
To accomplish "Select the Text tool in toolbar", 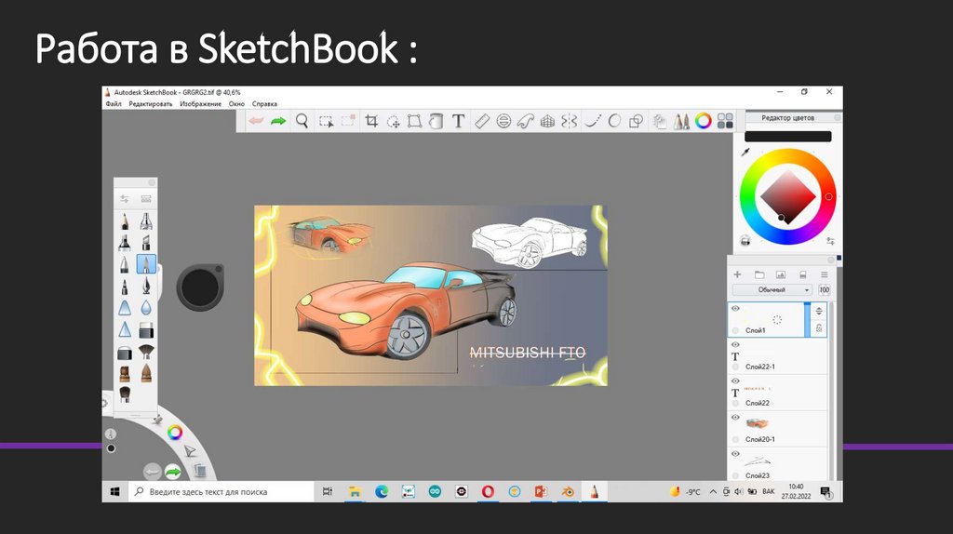I will click(458, 121).
